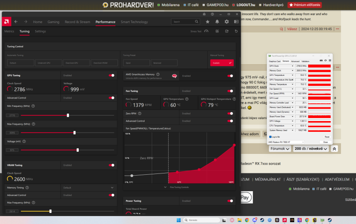356x224 pixels.
Task: Import a tuning profile icon
Action: pyautogui.click(x=217, y=31)
